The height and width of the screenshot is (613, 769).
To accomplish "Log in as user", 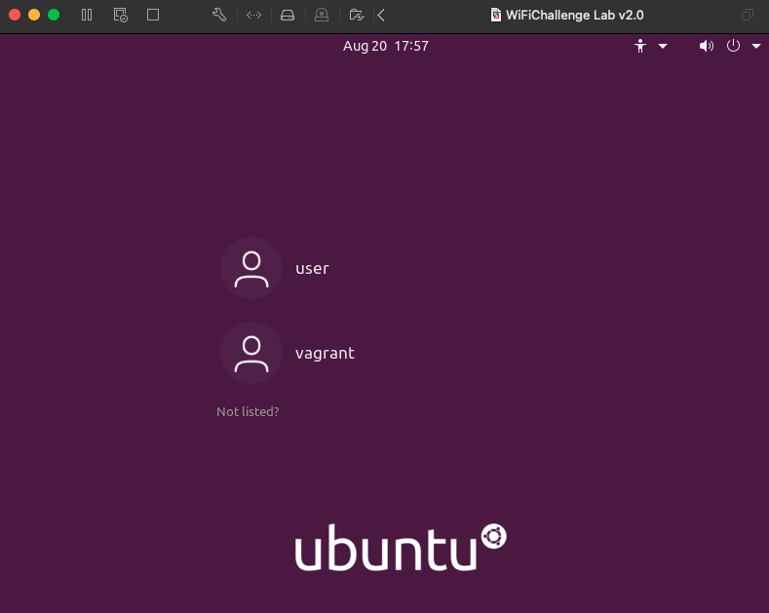I will tap(312, 269).
